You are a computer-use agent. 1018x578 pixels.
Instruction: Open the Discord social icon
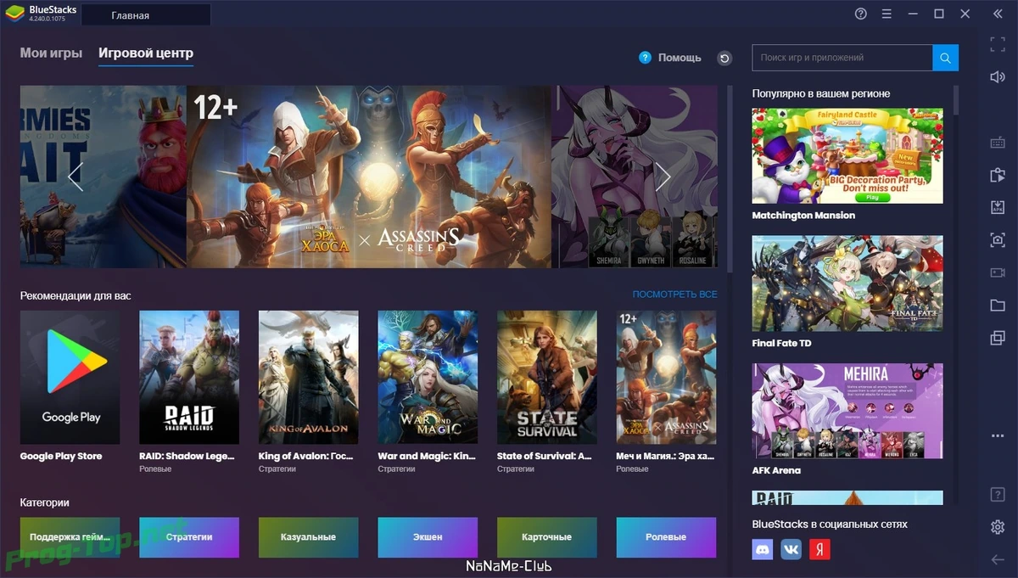point(763,549)
